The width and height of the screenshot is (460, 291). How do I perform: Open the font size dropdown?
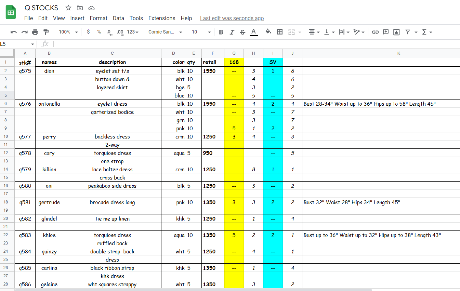pos(201,32)
